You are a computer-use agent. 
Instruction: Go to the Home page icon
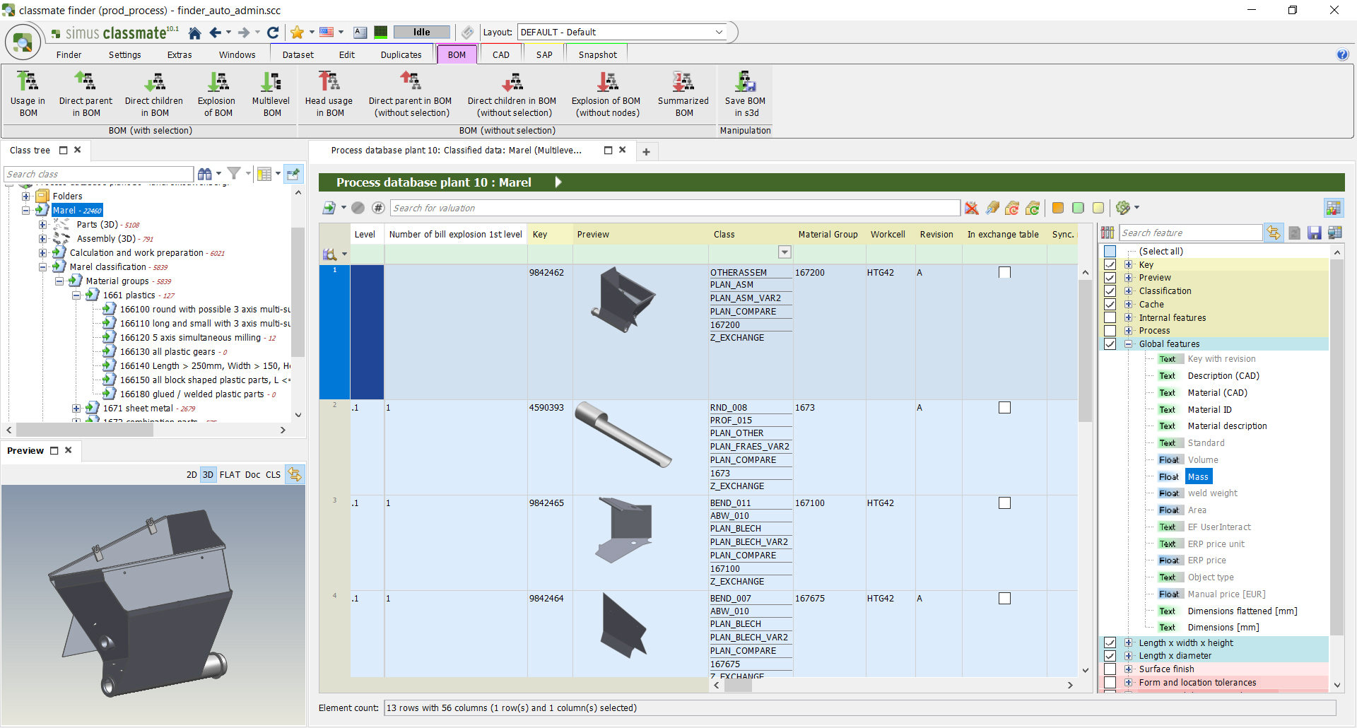[195, 33]
